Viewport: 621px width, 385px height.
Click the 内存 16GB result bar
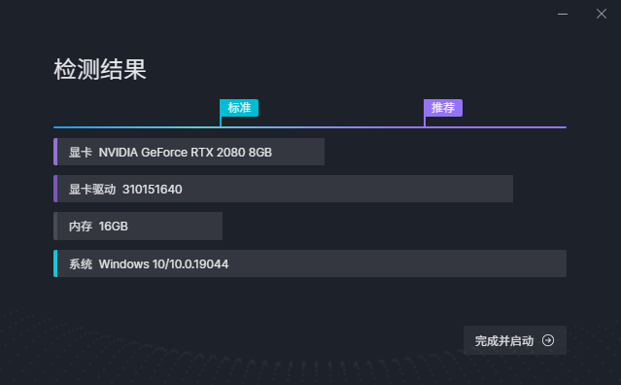point(138,226)
